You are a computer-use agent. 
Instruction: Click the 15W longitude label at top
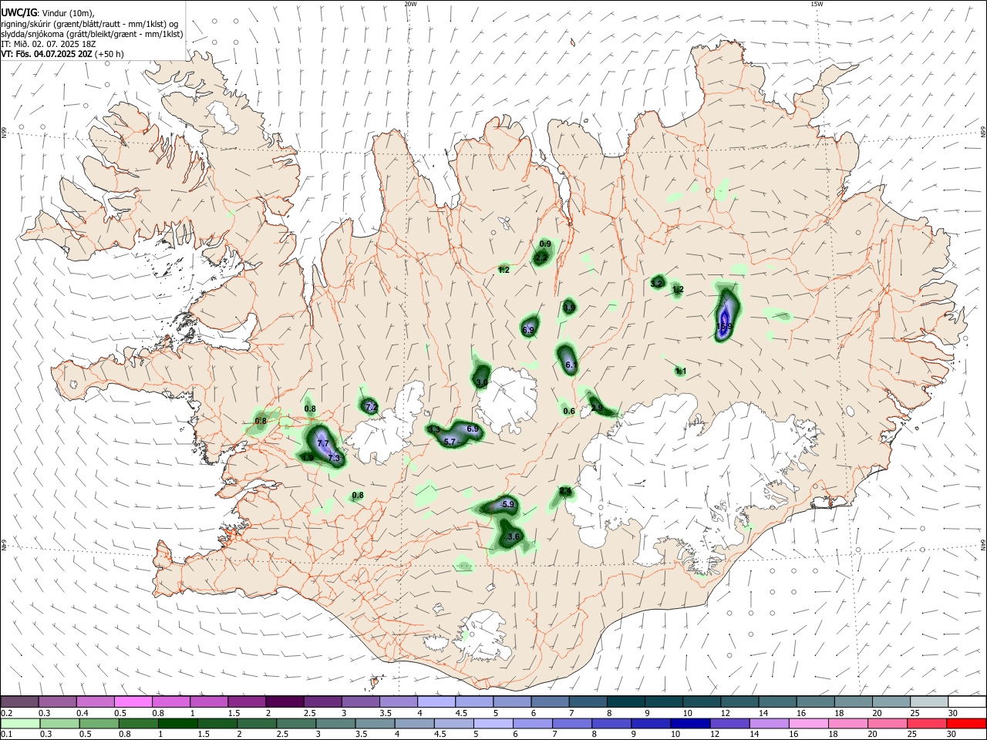pyautogui.click(x=817, y=4)
